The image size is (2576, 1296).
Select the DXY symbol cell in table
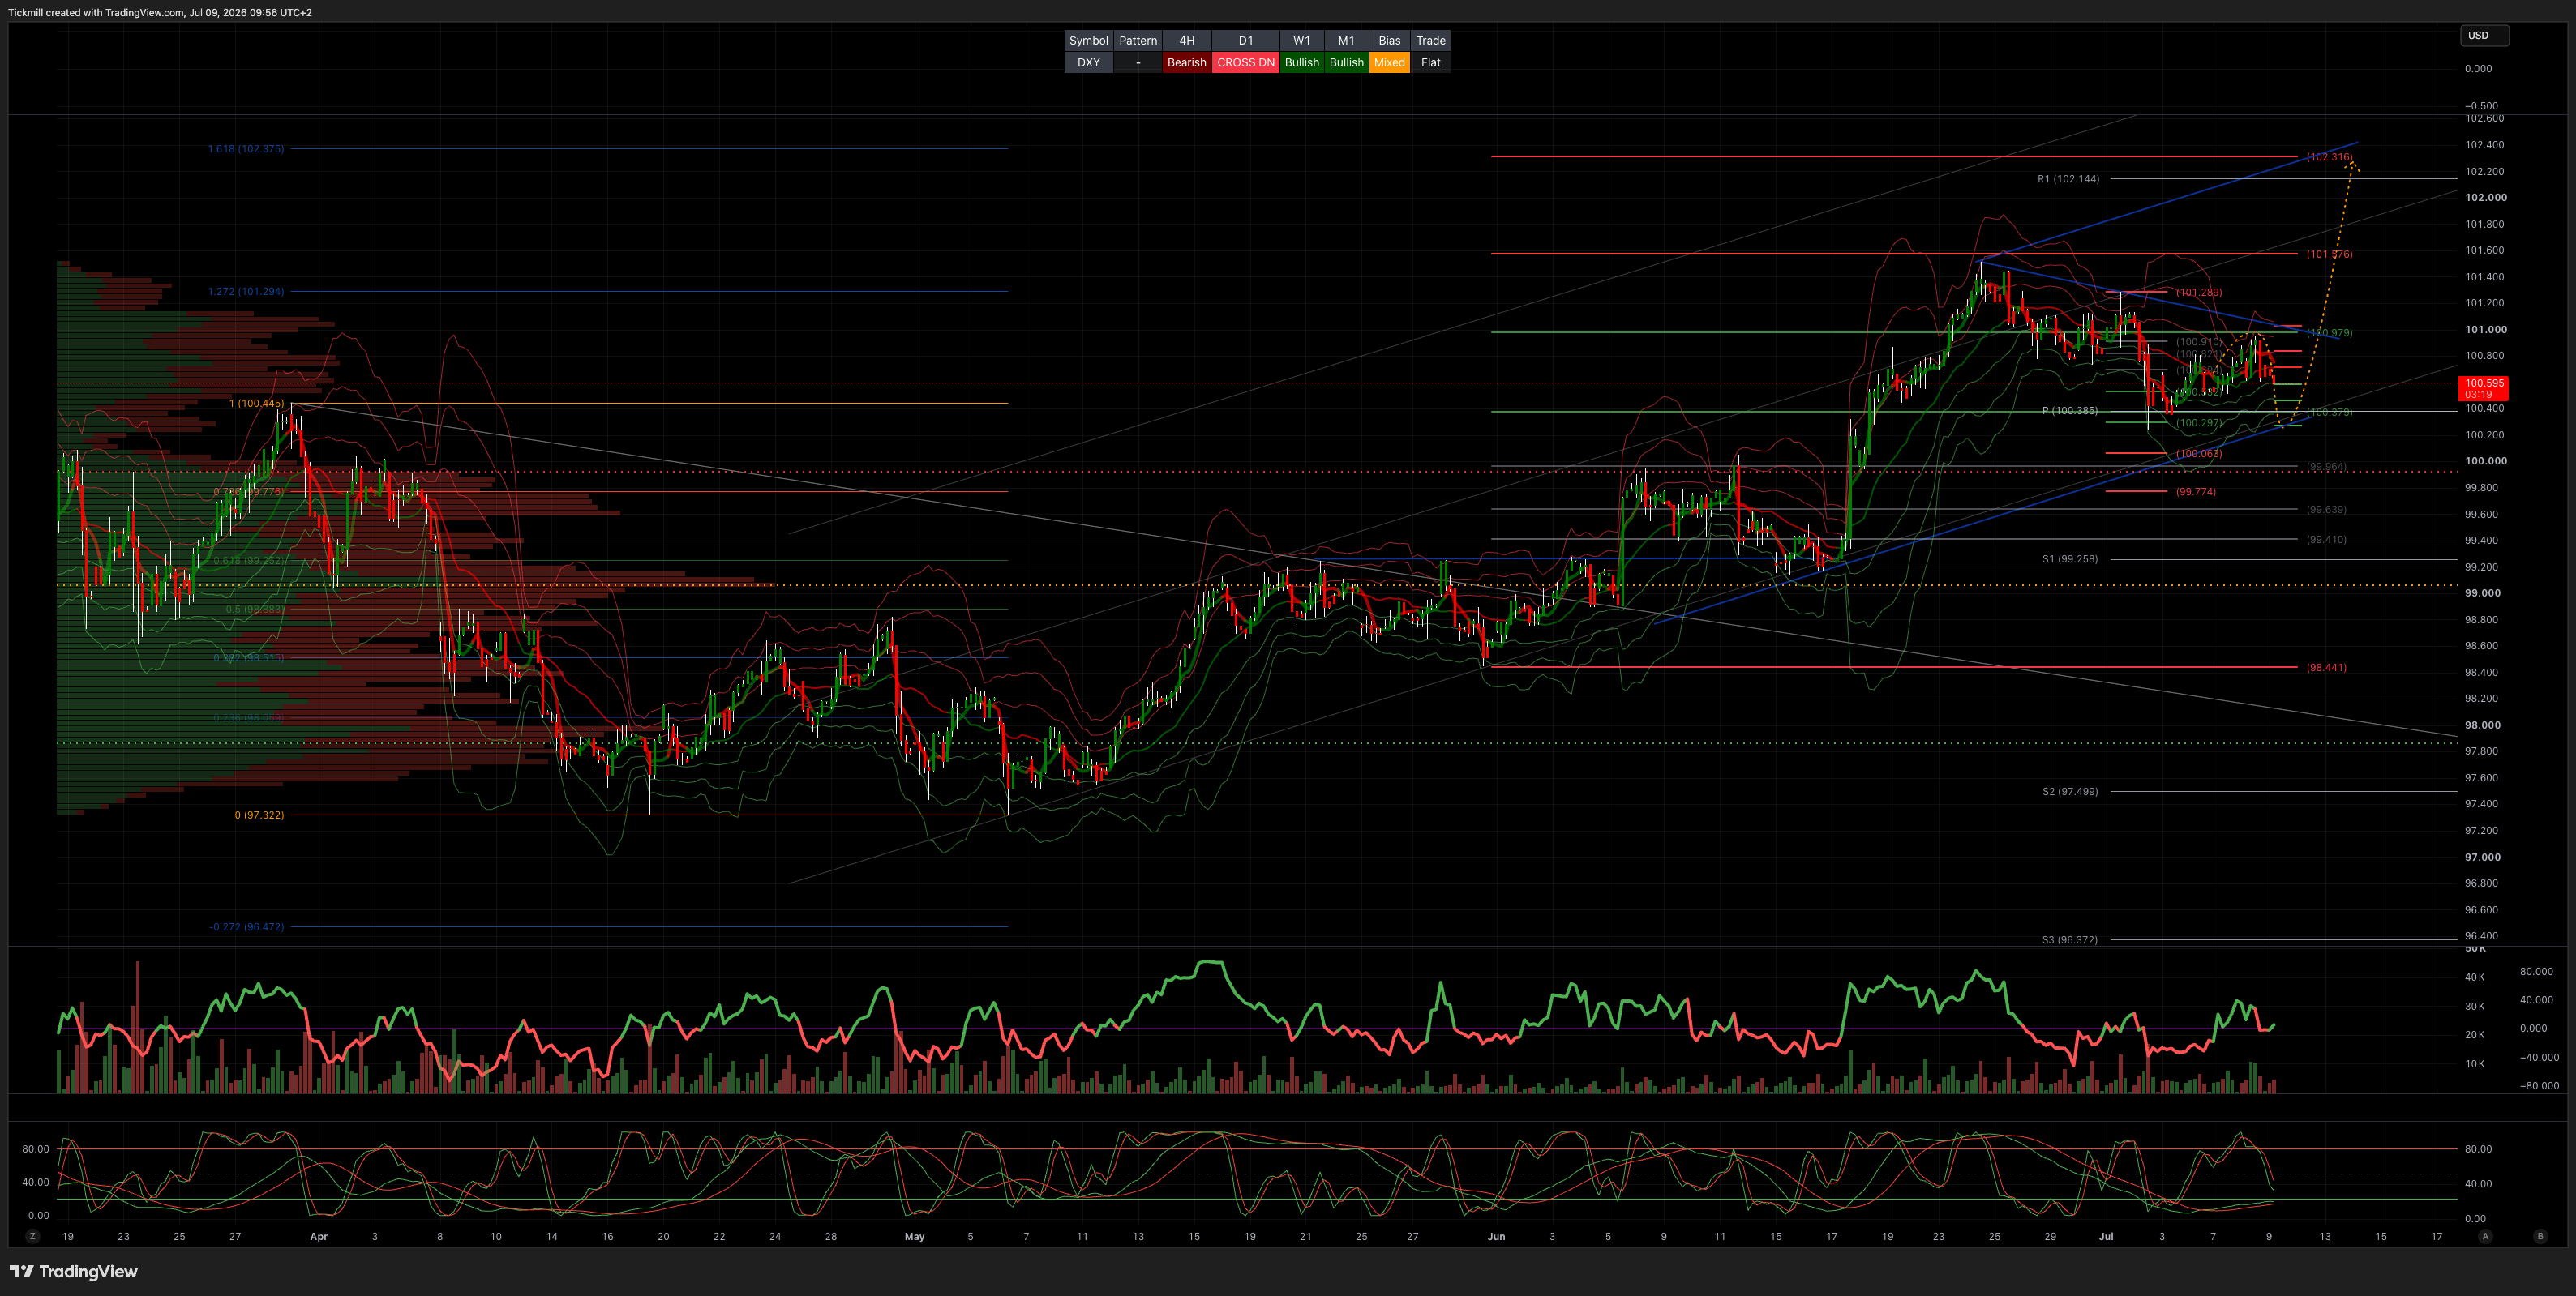[x=1088, y=62]
